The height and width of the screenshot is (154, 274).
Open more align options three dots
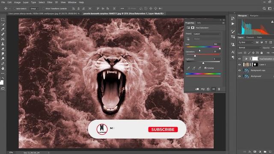coord(122,9)
